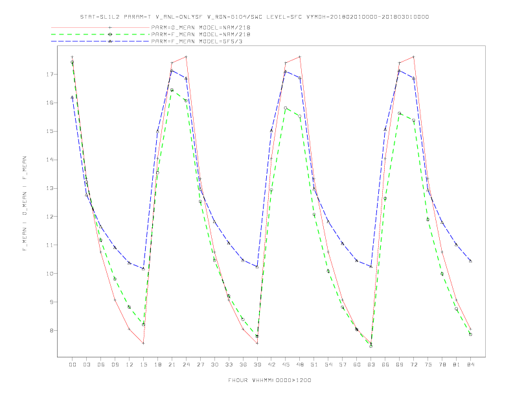This screenshot has height=397, width=513.
Task: Click y-axis tick label 11
Action: (x=49, y=245)
